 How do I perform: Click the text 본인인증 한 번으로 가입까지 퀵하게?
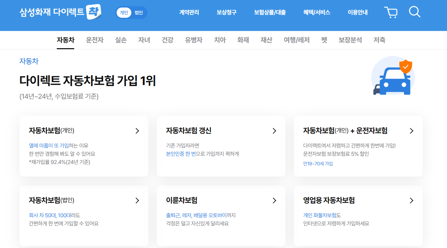pos(202,154)
